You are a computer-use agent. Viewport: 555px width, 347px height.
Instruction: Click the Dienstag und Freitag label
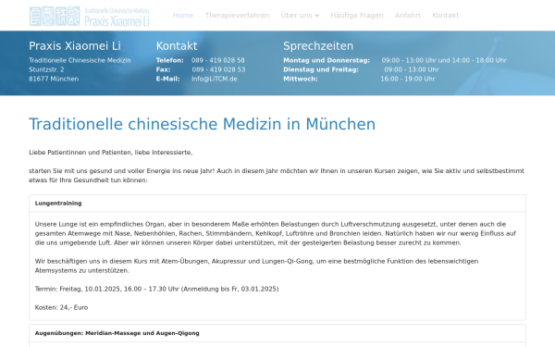pyautogui.click(x=321, y=69)
